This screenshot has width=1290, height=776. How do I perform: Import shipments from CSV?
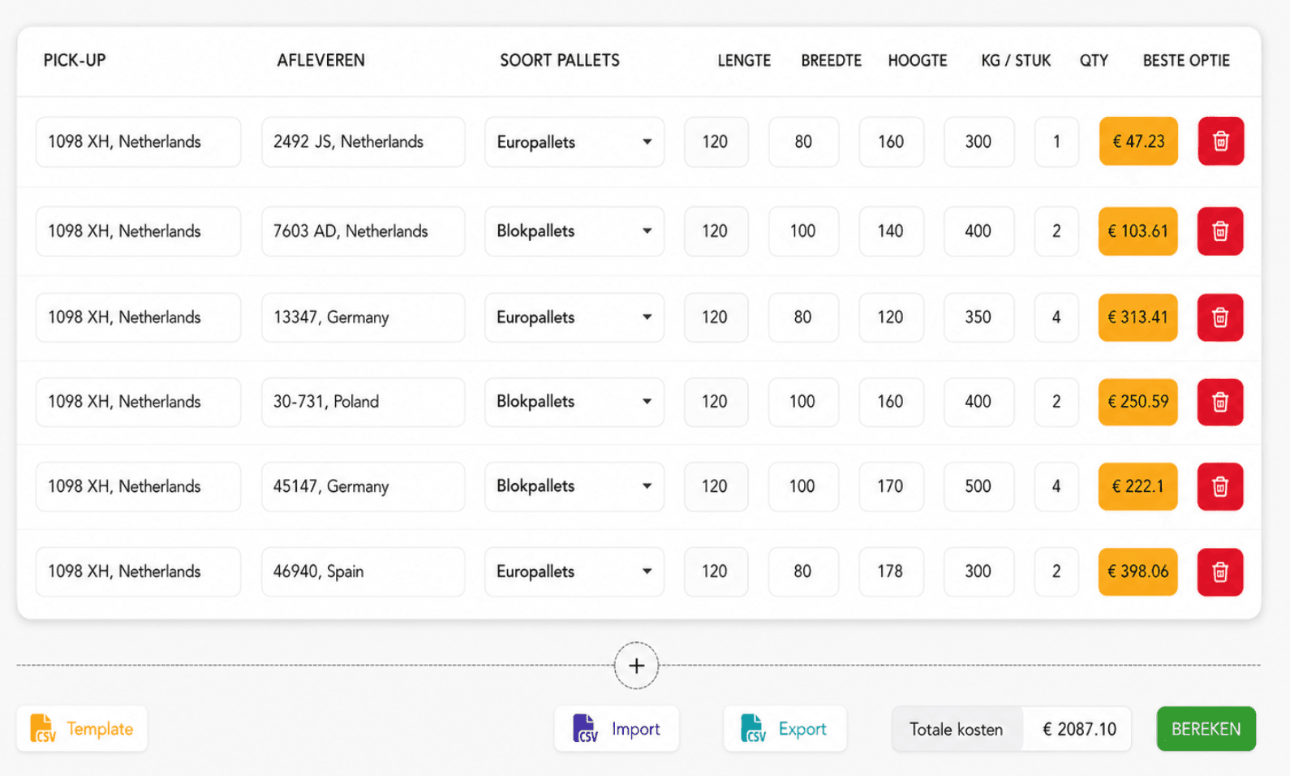click(617, 728)
